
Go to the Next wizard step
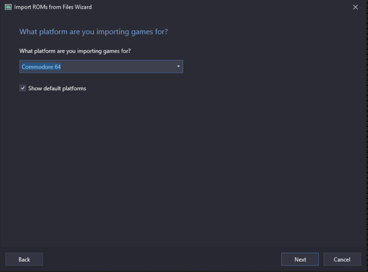point(300,259)
